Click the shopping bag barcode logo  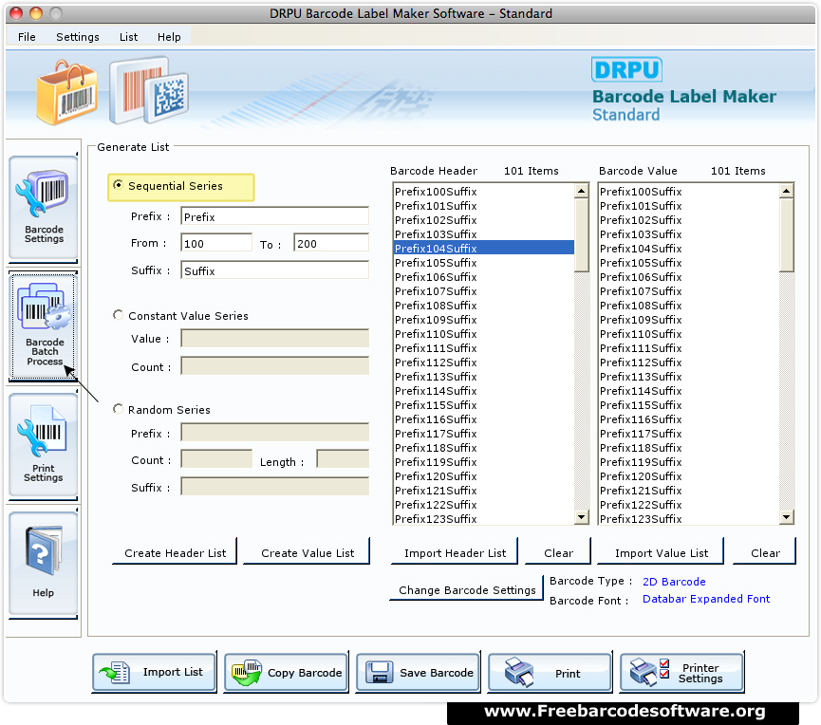[x=67, y=93]
